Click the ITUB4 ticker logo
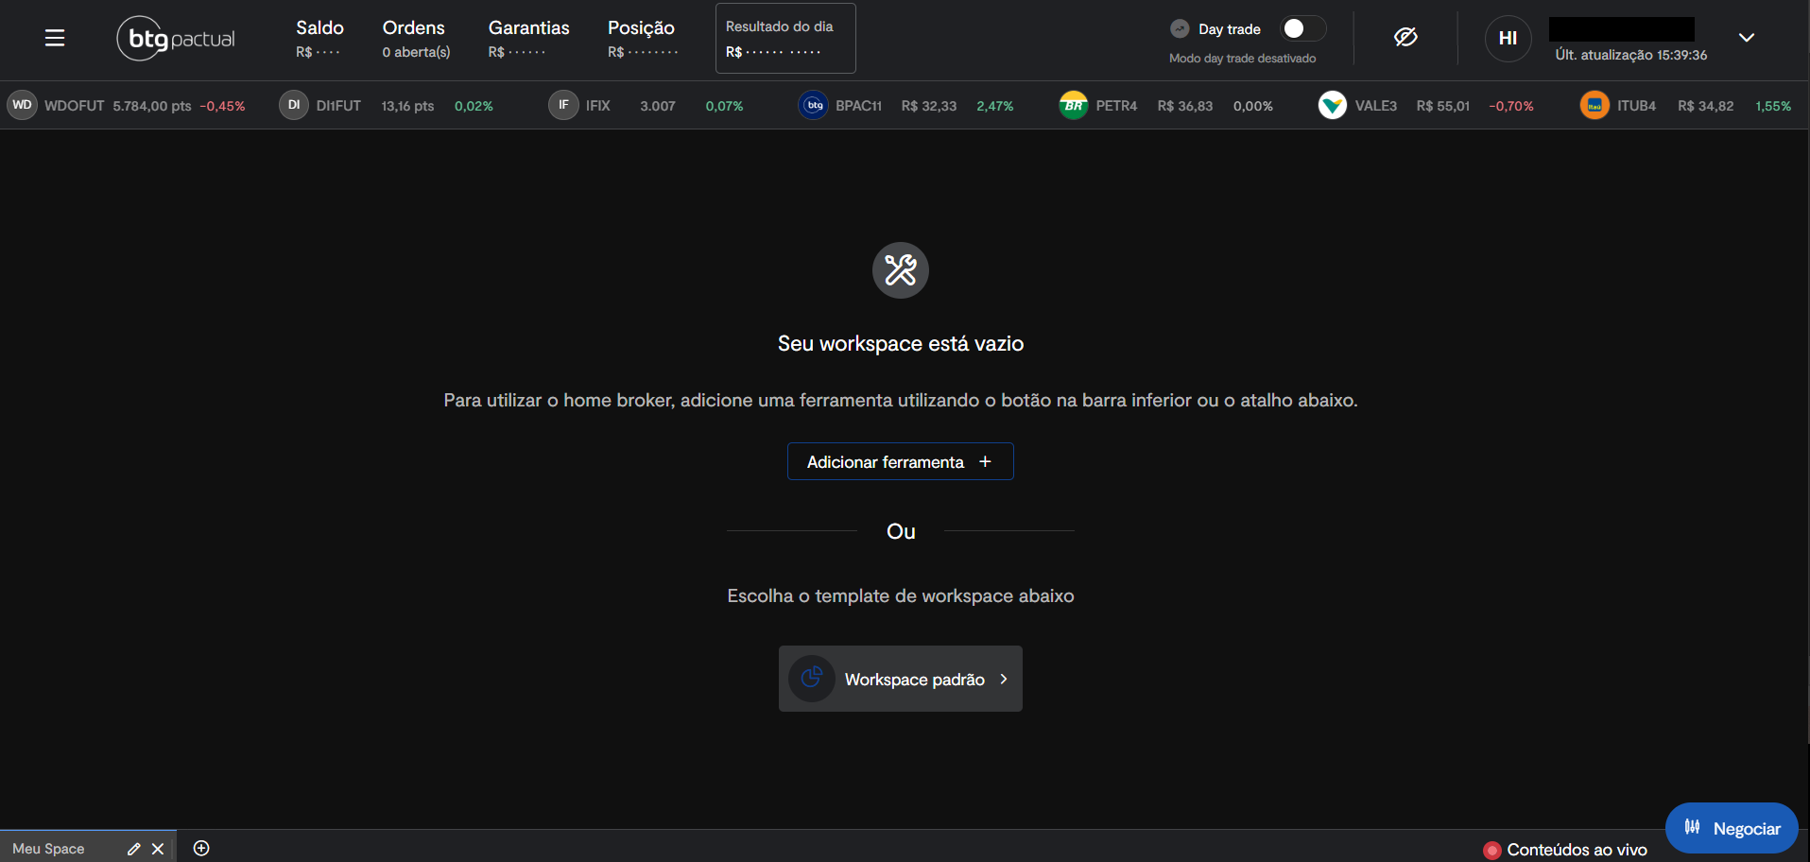This screenshot has height=862, width=1810. (1594, 106)
